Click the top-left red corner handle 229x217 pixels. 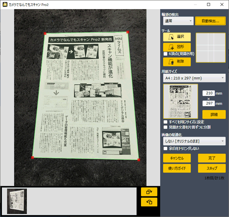[45, 33]
